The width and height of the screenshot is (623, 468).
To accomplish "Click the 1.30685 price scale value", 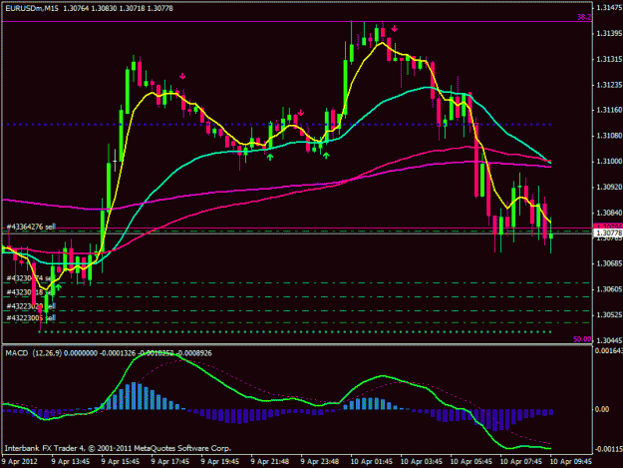I will point(609,263).
